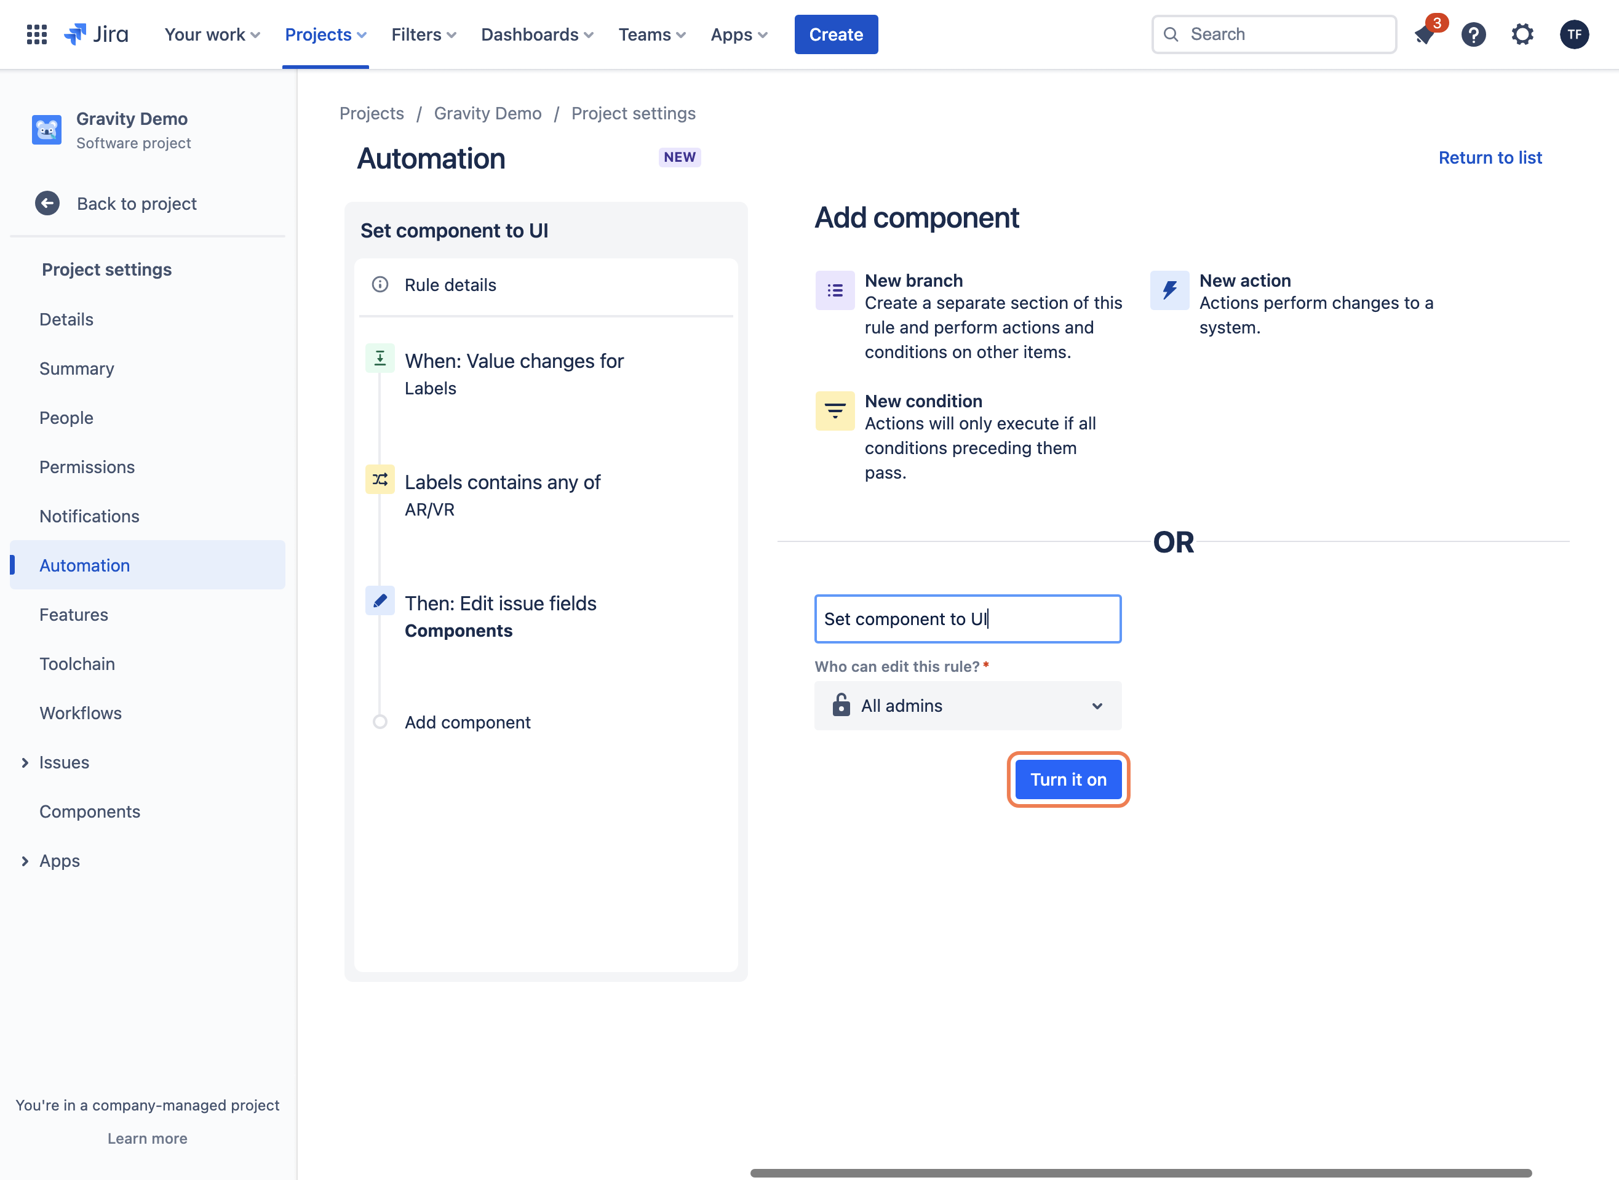The image size is (1619, 1180).
Task: Open the settings gear icon
Action: (1522, 34)
